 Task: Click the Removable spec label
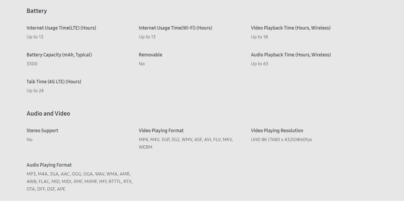(x=150, y=55)
